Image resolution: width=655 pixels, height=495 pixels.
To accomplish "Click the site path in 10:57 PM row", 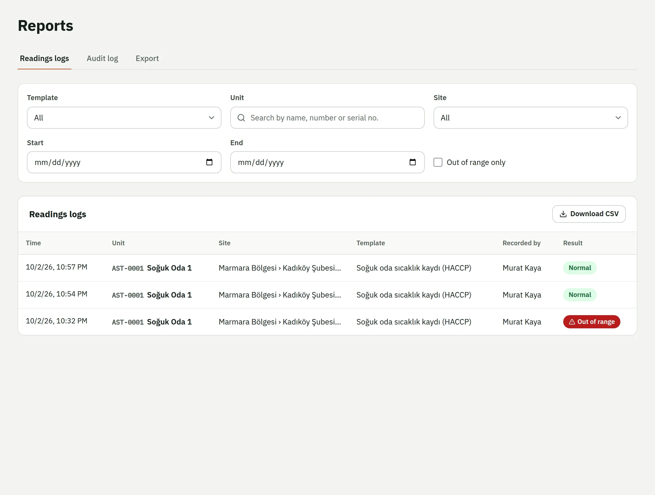I will coord(280,268).
